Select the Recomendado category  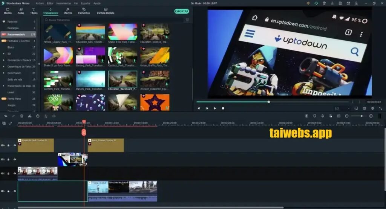[x=18, y=34]
